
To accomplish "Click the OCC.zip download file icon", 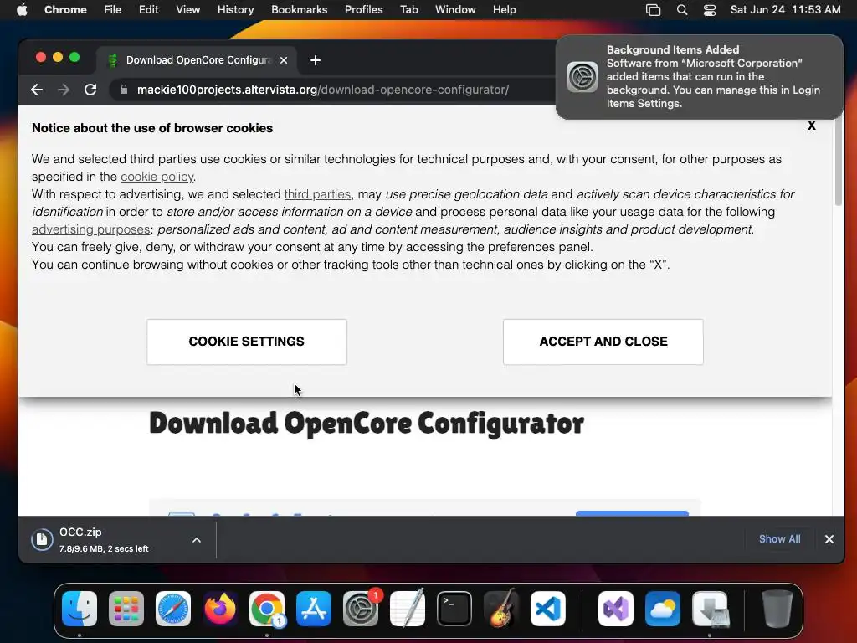I will (x=42, y=540).
